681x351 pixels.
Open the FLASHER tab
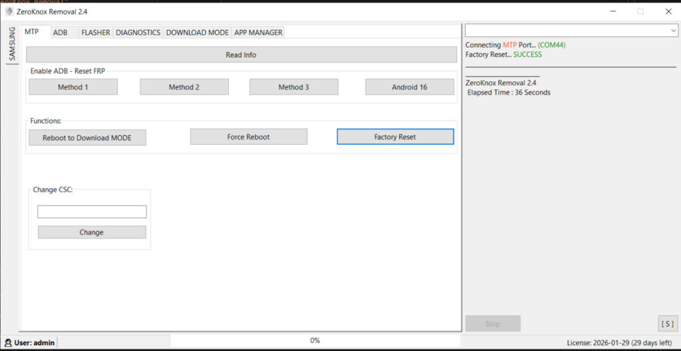(96, 33)
